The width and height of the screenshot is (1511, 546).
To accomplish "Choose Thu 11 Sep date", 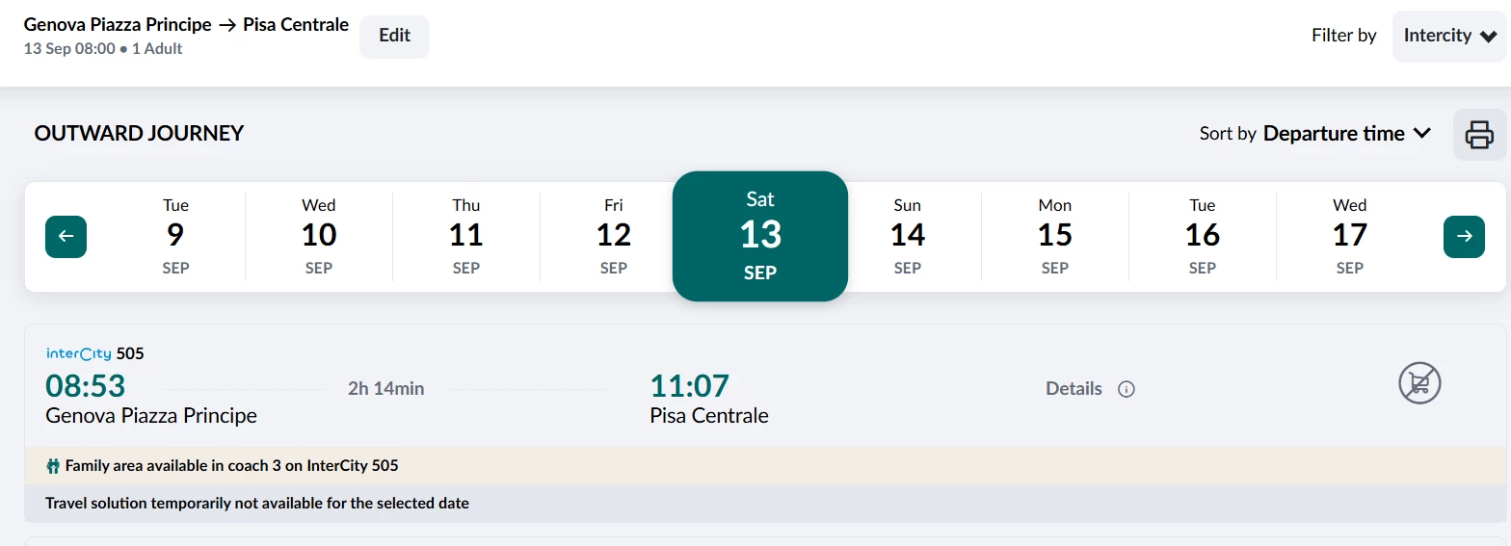I will click(466, 237).
